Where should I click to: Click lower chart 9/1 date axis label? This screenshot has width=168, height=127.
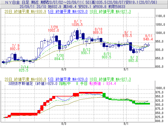pos(126,124)
